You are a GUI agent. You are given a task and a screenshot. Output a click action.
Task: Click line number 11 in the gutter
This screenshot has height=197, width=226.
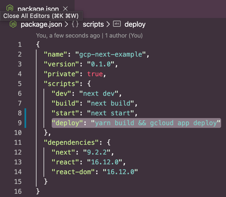18,142
